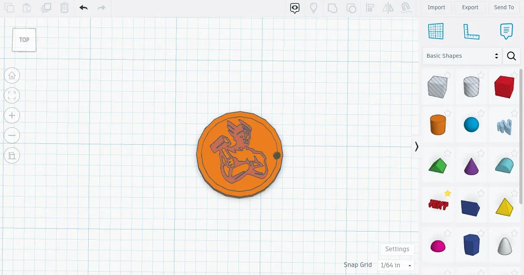Click the Fit view to selection icon
This screenshot has width=524, height=275.
12,95
